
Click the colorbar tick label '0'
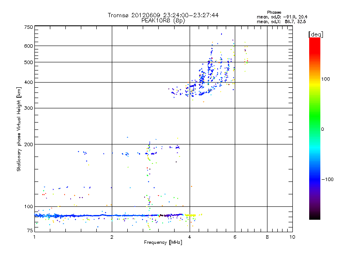pos(322,129)
